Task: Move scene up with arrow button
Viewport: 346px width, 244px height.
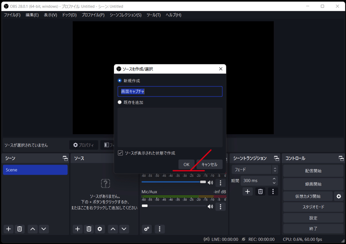Action: pyautogui.click(x=33, y=229)
